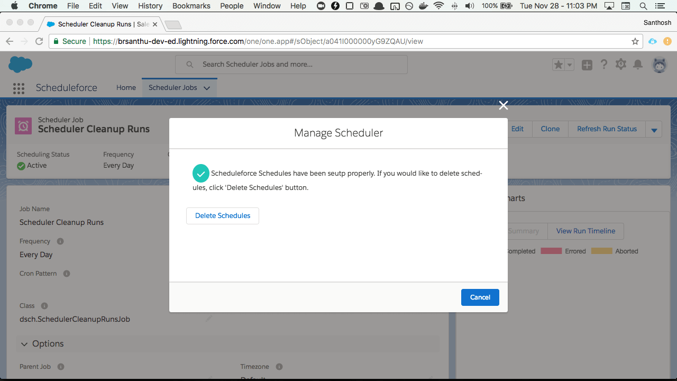677x381 pixels.
Task: Open the Bookmarks menu in menu bar
Action: (x=191, y=6)
